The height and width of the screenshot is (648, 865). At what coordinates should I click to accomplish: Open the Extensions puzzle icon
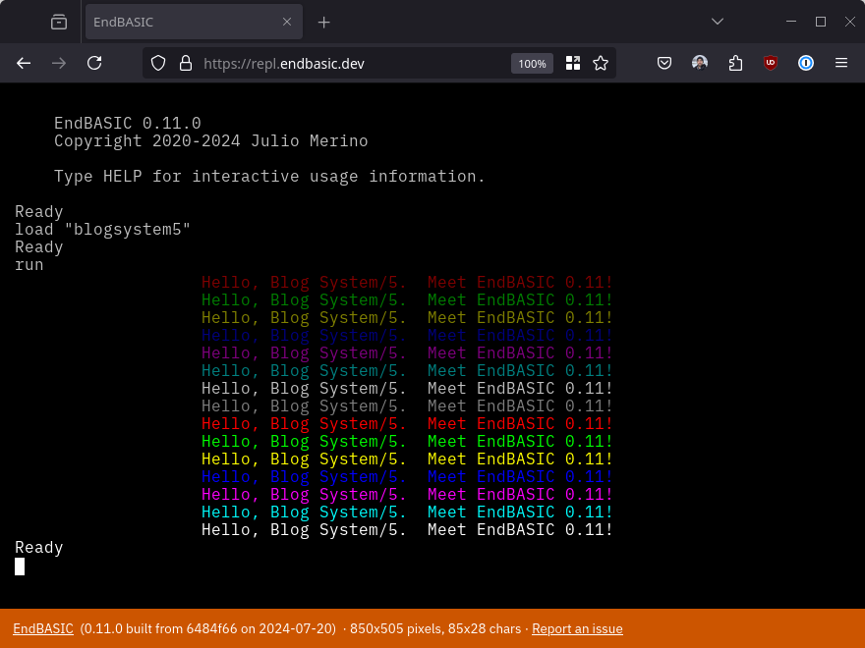(735, 64)
